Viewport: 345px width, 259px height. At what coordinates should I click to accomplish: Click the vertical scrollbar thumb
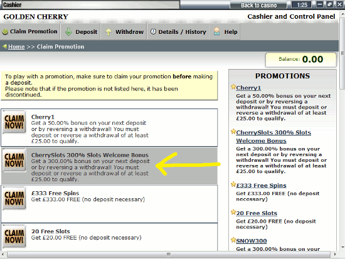(x=342, y=53)
